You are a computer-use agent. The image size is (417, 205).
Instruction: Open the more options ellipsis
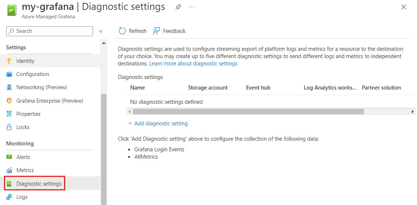tap(191, 7)
